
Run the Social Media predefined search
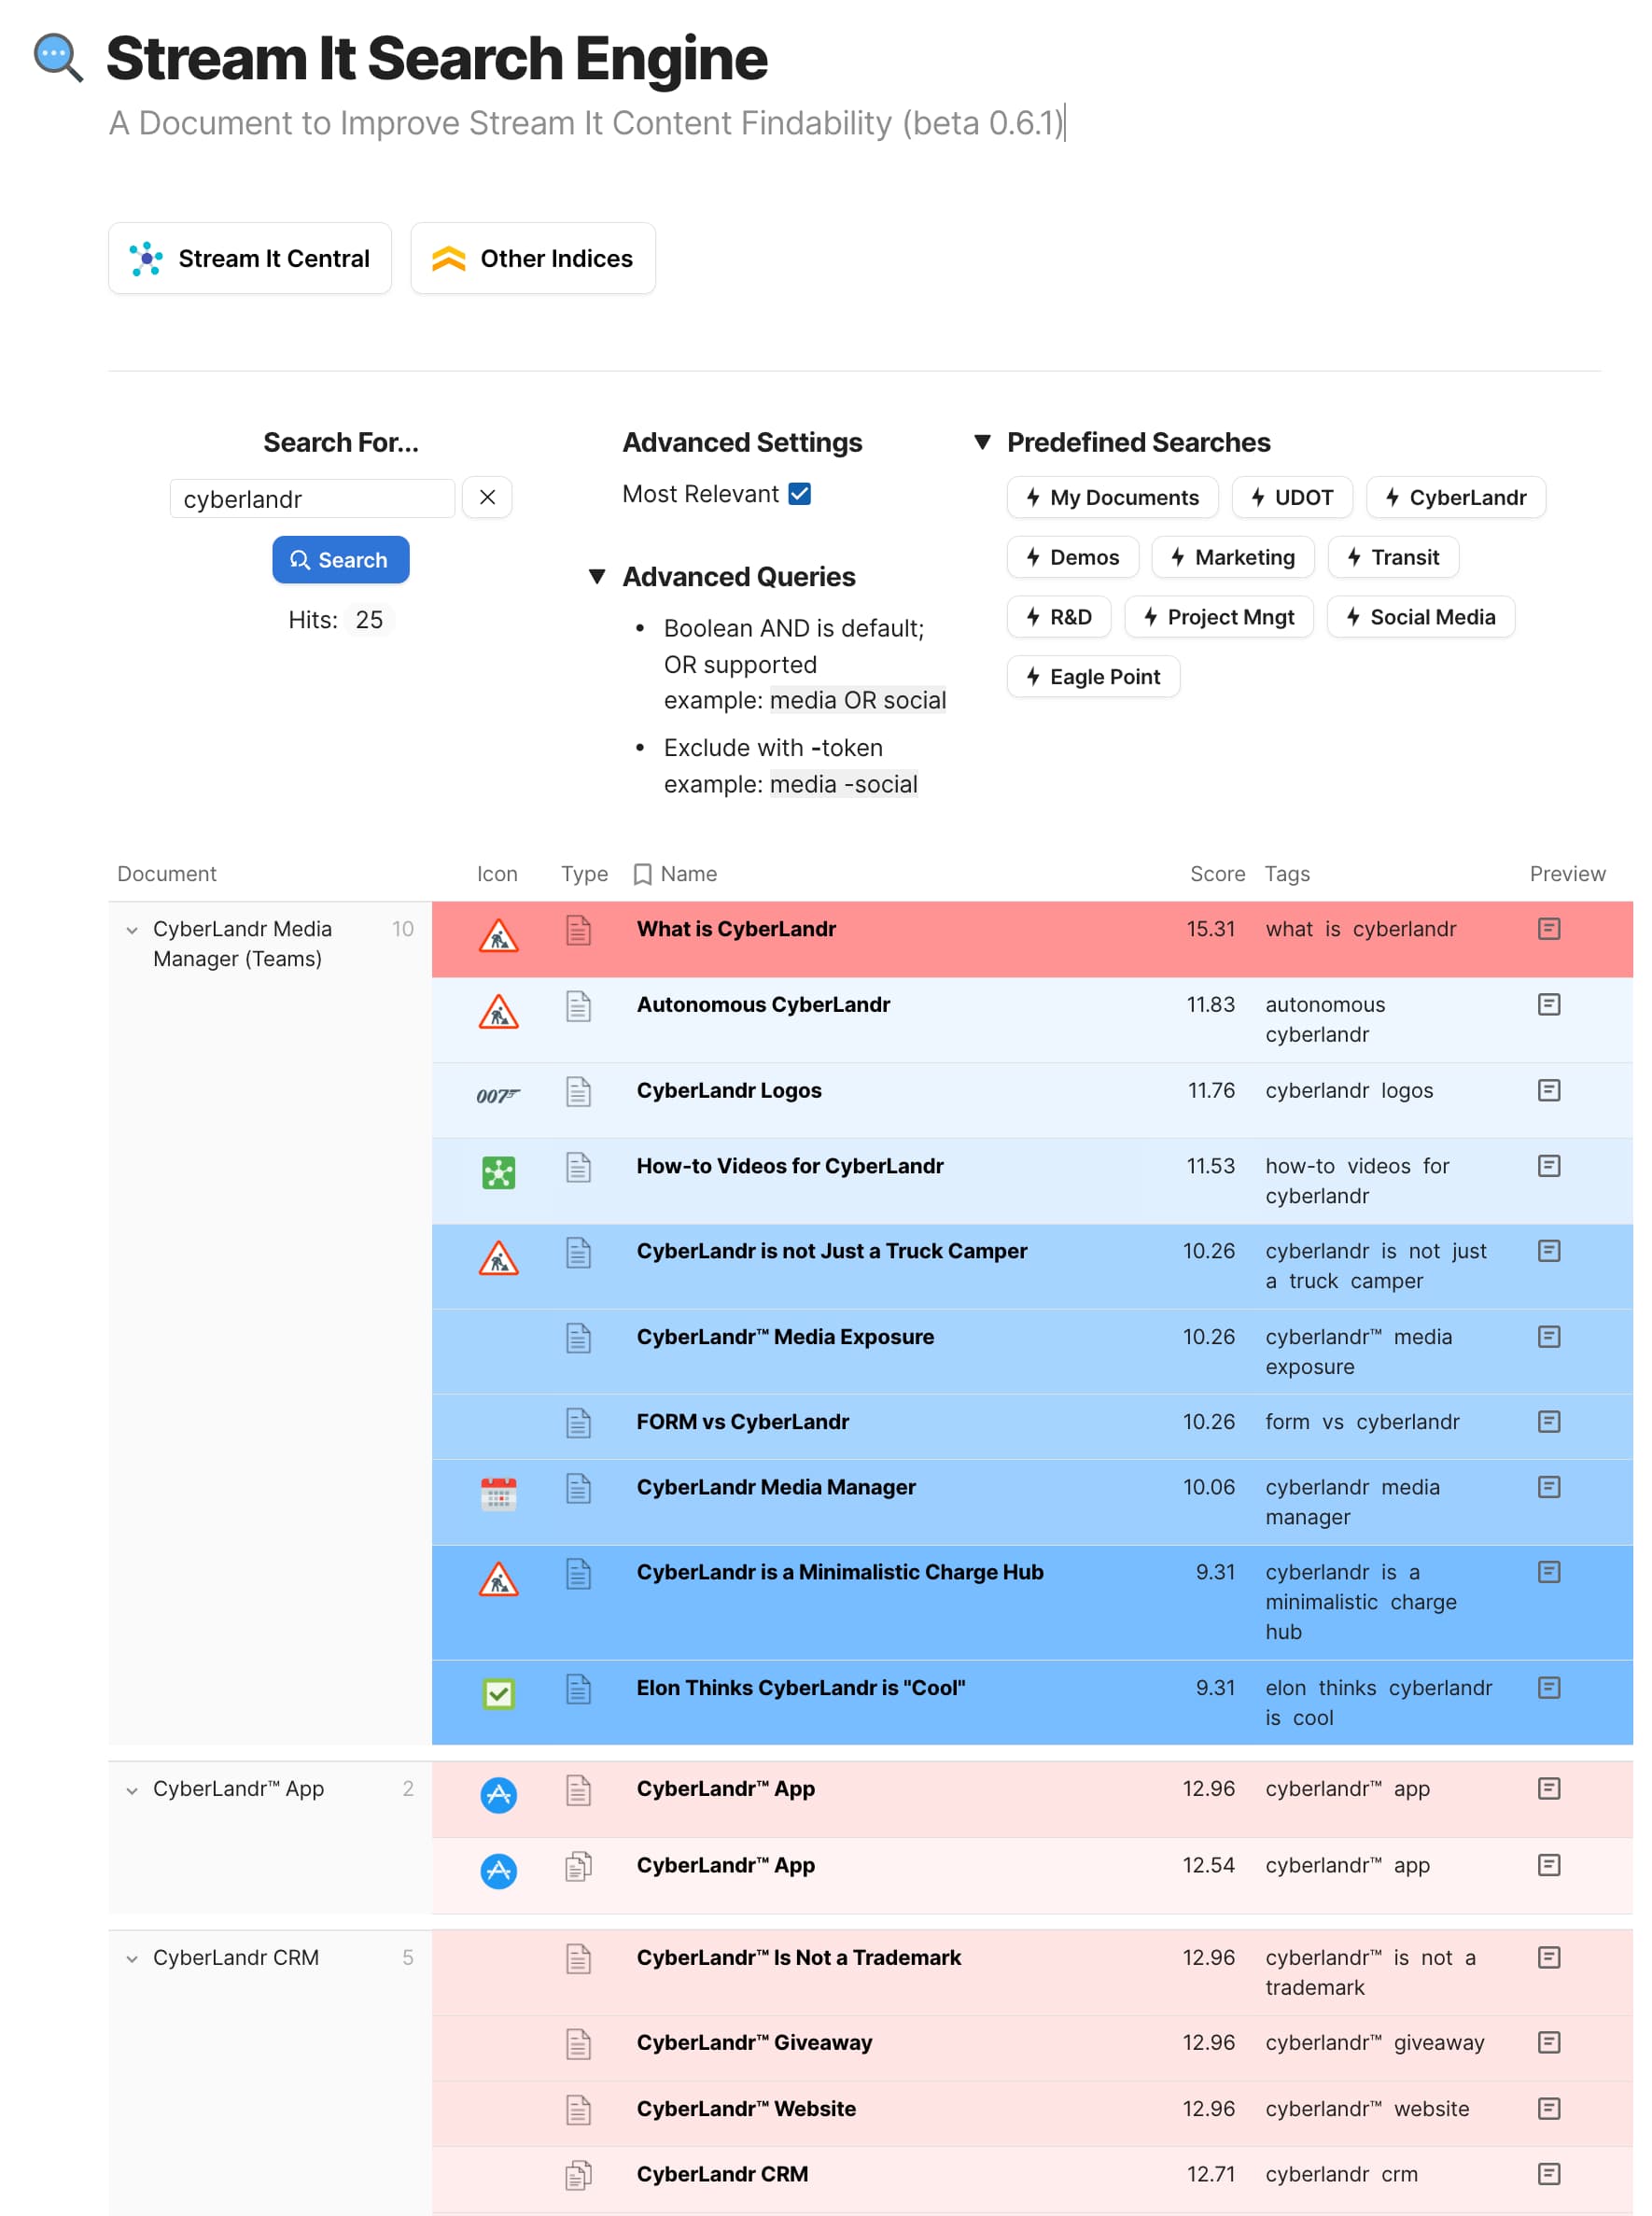(x=1420, y=617)
